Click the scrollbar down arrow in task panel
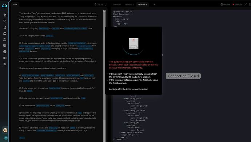 [104, 141]
